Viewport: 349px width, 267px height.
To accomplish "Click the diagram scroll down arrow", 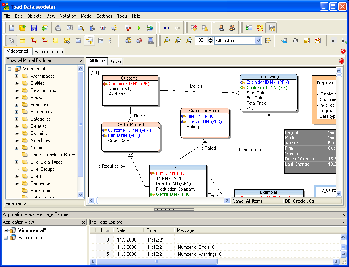I will [339, 193].
